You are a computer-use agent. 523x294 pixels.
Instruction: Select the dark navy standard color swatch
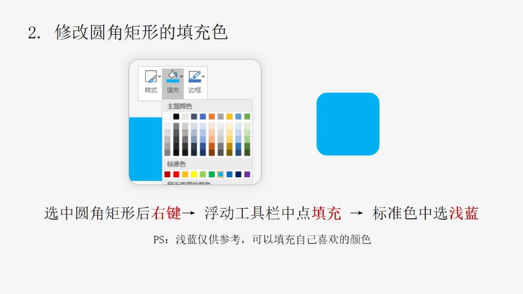coord(238,174)
